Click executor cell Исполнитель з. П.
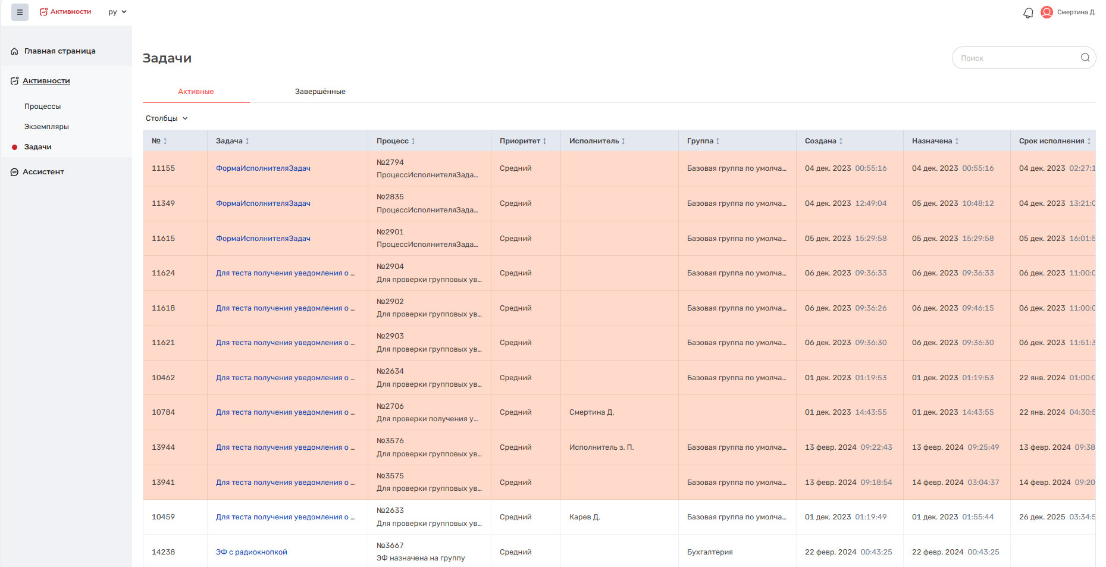Screen dimensions: 1106x567 [601, 447]
